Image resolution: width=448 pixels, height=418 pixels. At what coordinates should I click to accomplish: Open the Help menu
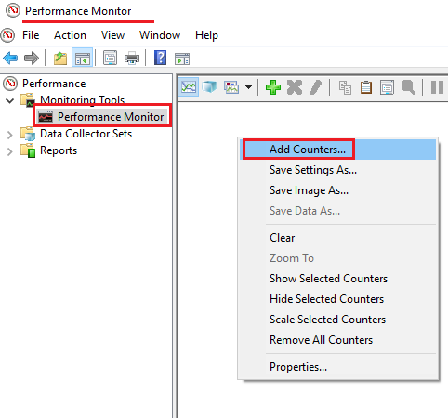click(x=206, y=35)
